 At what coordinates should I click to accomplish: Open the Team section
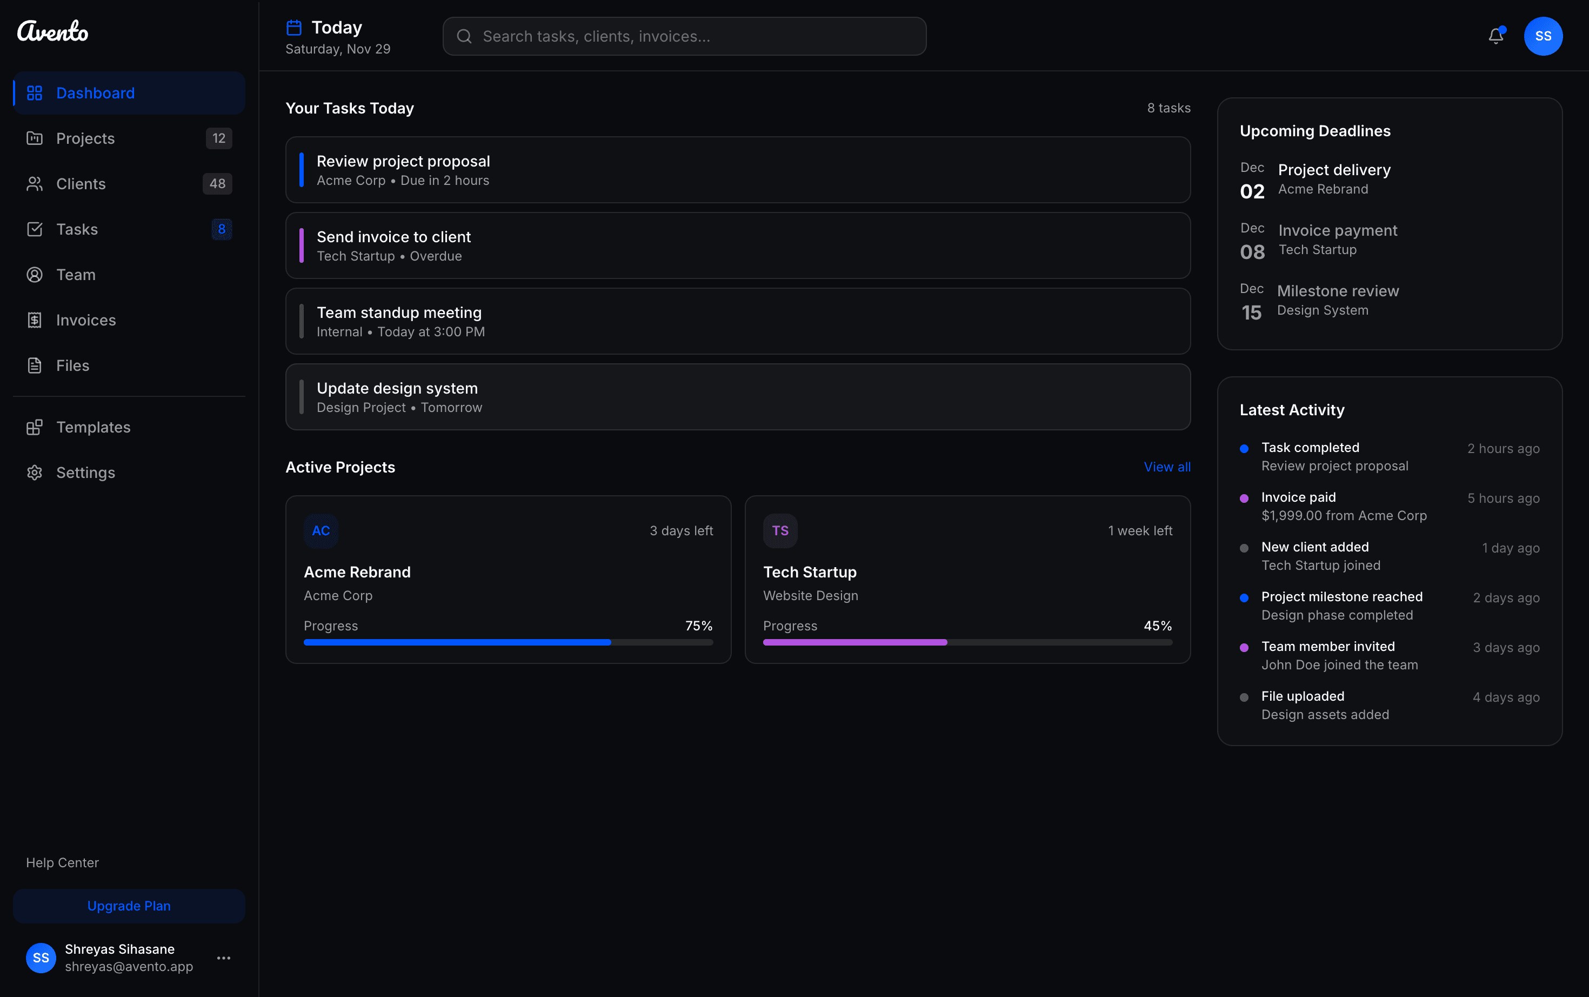tap(75, 274)
